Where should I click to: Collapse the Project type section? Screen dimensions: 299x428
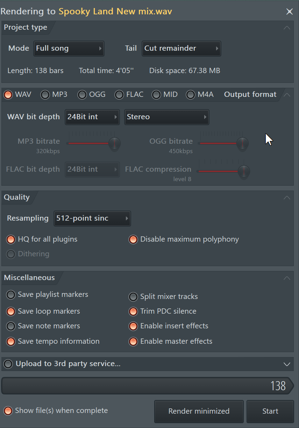[x=287, y=28]
